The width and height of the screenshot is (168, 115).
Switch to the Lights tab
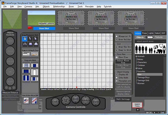151,33
